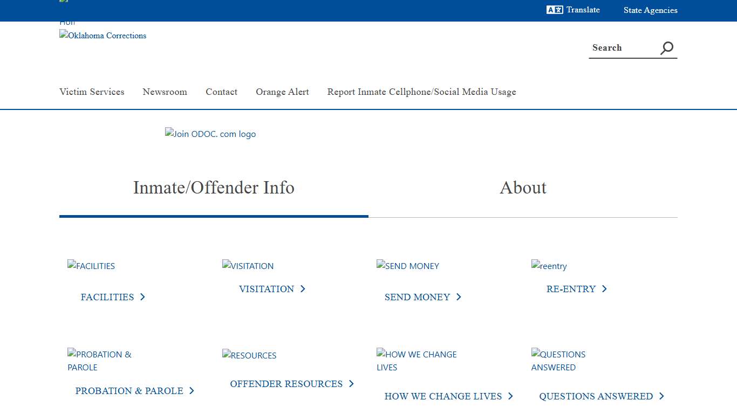Screen dimensions: 737x414
Task: Click the FACILITIES image placeholder
Action: coord(91,266)
